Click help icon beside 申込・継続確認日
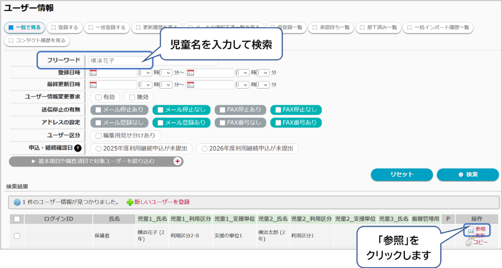The height and width of the screenshot is (268, 502). click(78, 149)
